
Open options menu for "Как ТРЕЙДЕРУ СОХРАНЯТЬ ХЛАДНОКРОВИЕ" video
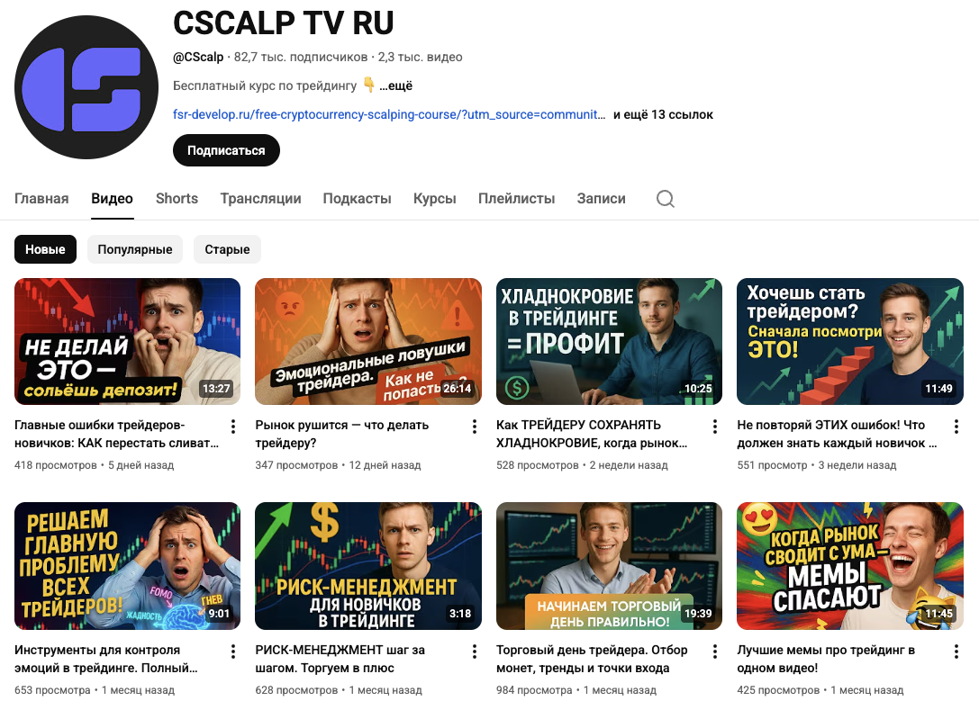point(715,427)
